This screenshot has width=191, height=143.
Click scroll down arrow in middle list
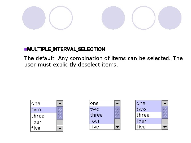[118, 127]
